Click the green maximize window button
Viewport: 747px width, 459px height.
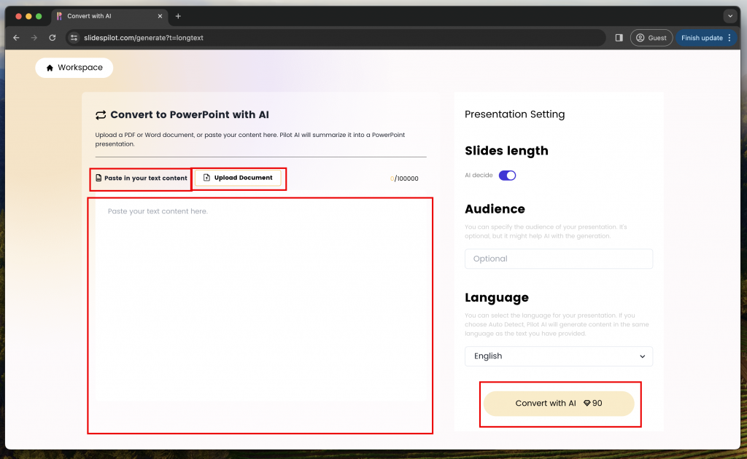click(39, 16)
